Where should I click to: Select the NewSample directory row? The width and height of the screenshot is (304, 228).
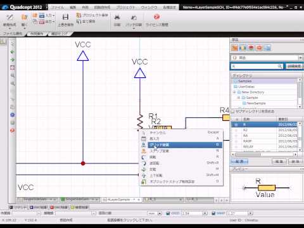tap(265, 103)
